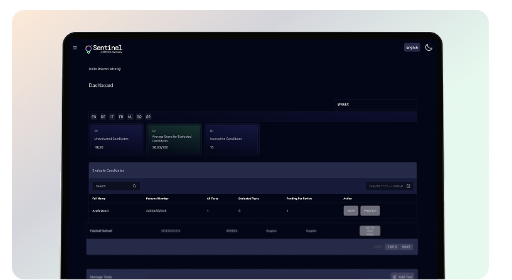The width and height of the screenshot is (512, 280).
Task: Select the NL language tab
Action: click(x=130, y=117)
